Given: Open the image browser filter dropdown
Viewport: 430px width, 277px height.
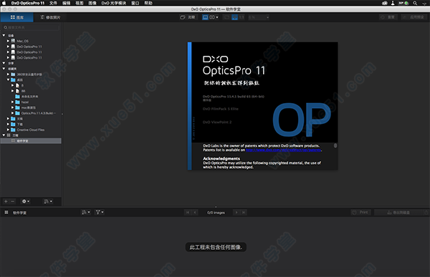Looking at the screenshot, I should point(100,212).
